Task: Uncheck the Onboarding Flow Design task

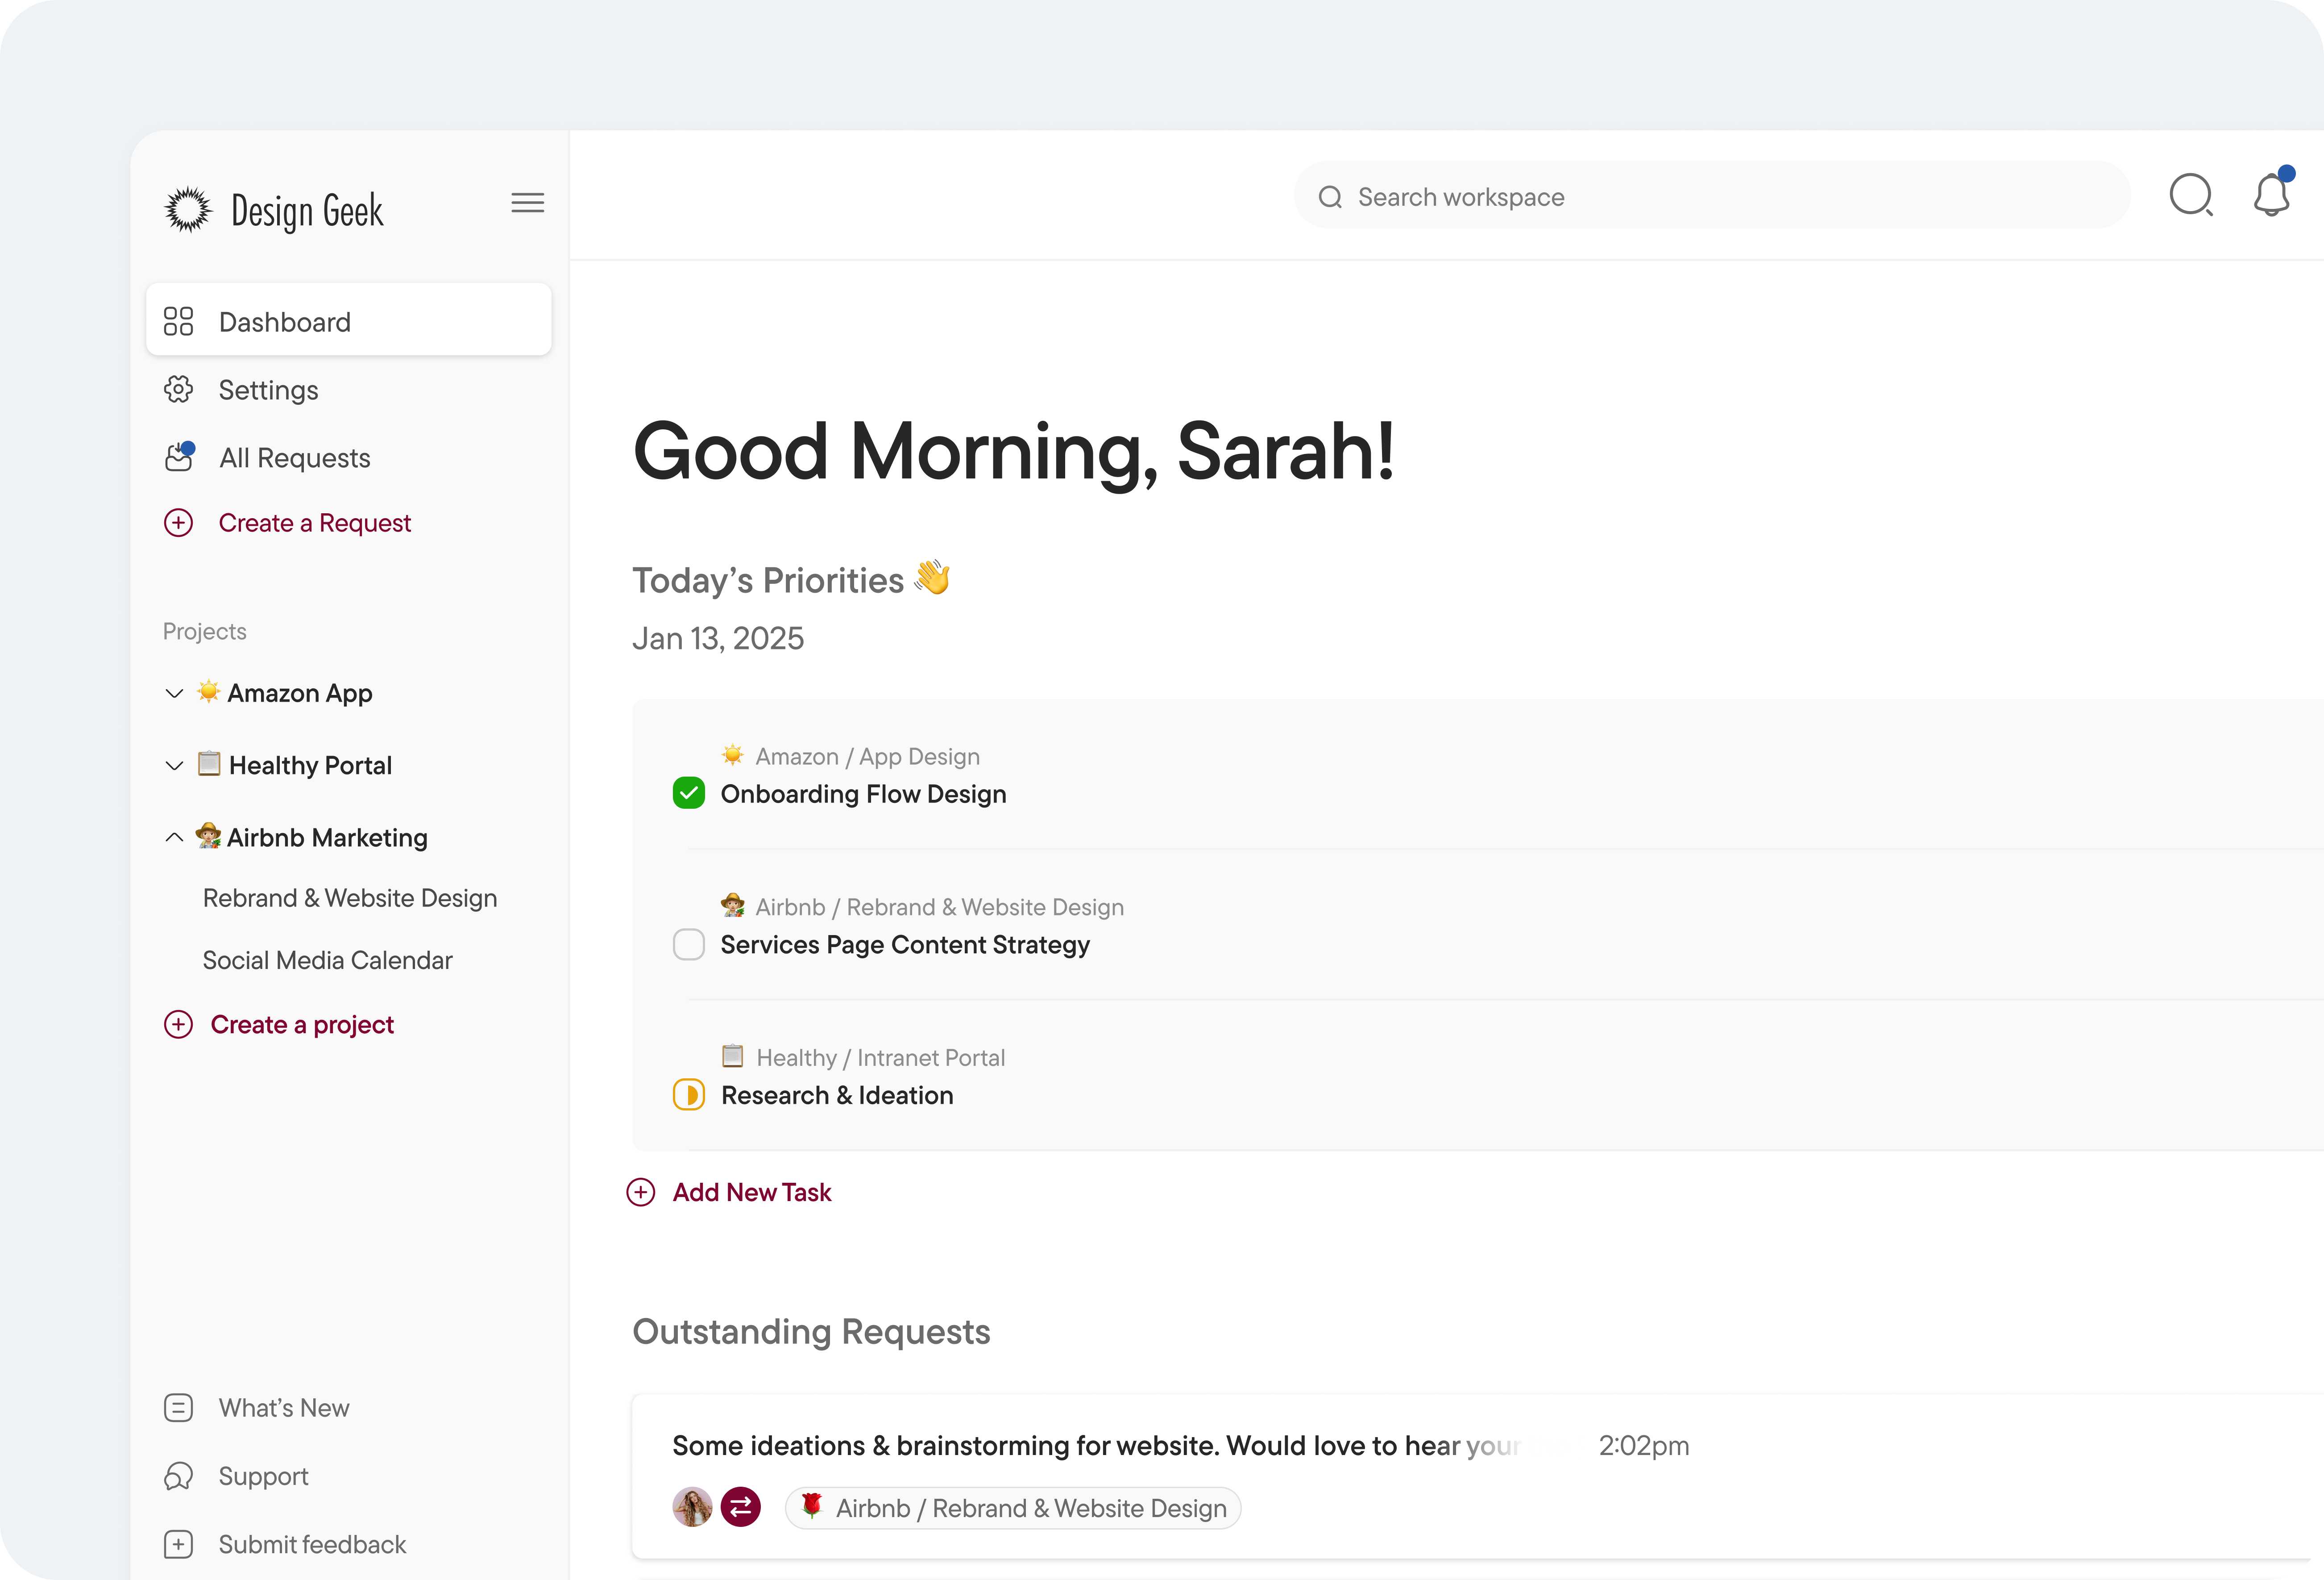Action: [x=689, y=793]
